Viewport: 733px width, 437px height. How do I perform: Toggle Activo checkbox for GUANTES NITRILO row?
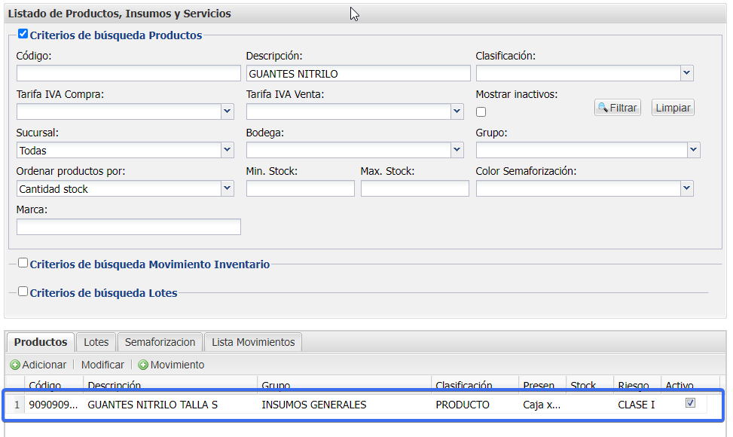[690, 404]
